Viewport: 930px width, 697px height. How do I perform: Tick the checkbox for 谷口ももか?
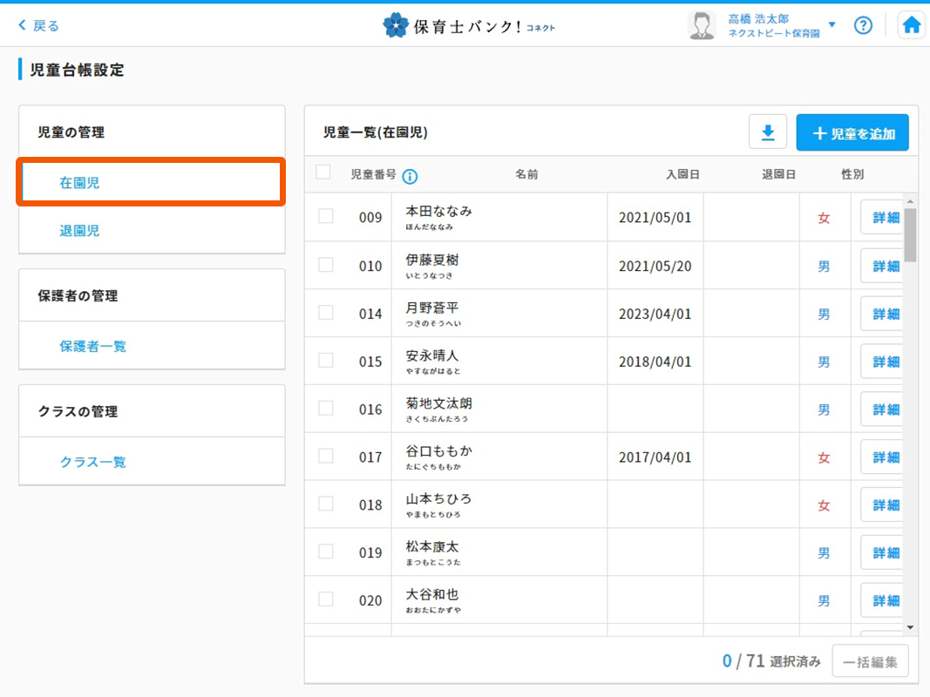point(326,456)
